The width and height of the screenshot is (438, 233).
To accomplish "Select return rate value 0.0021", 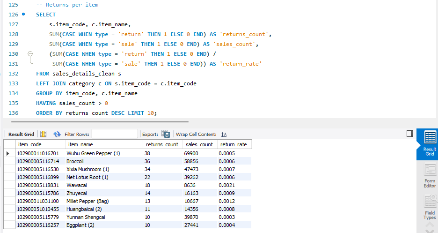I will pos(234,185).
